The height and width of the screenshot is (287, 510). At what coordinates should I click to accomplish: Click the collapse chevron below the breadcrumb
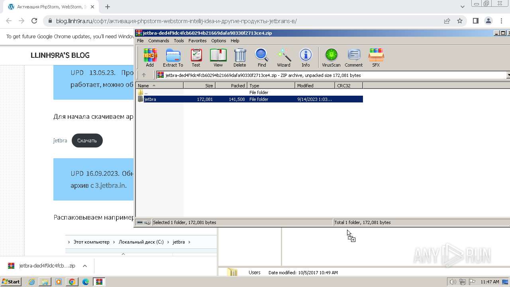click(x=123, y=254)
